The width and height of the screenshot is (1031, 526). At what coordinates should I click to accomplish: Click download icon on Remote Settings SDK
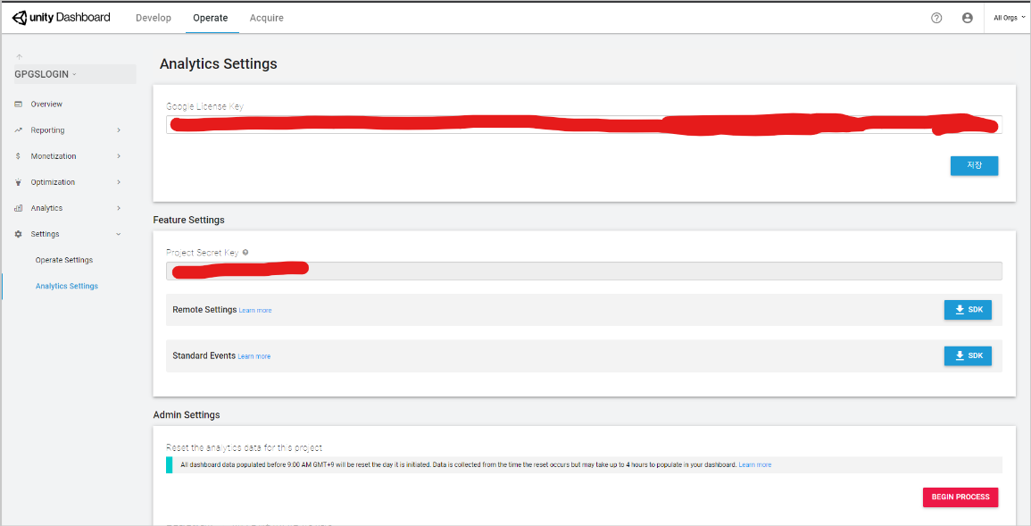[x=960, y=310]
